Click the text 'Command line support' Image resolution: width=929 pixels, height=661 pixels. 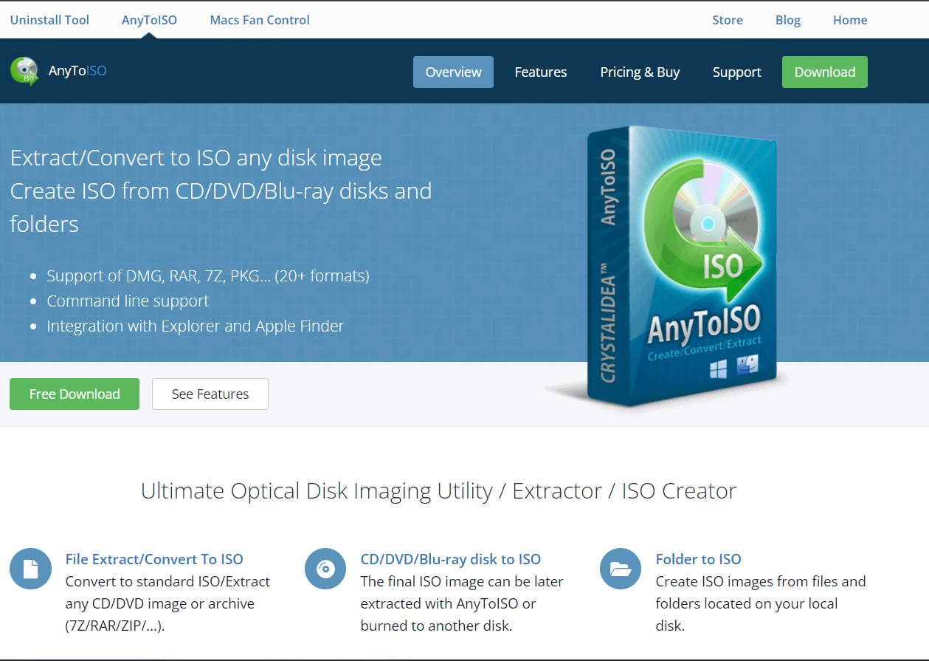(x=128, y=301)
